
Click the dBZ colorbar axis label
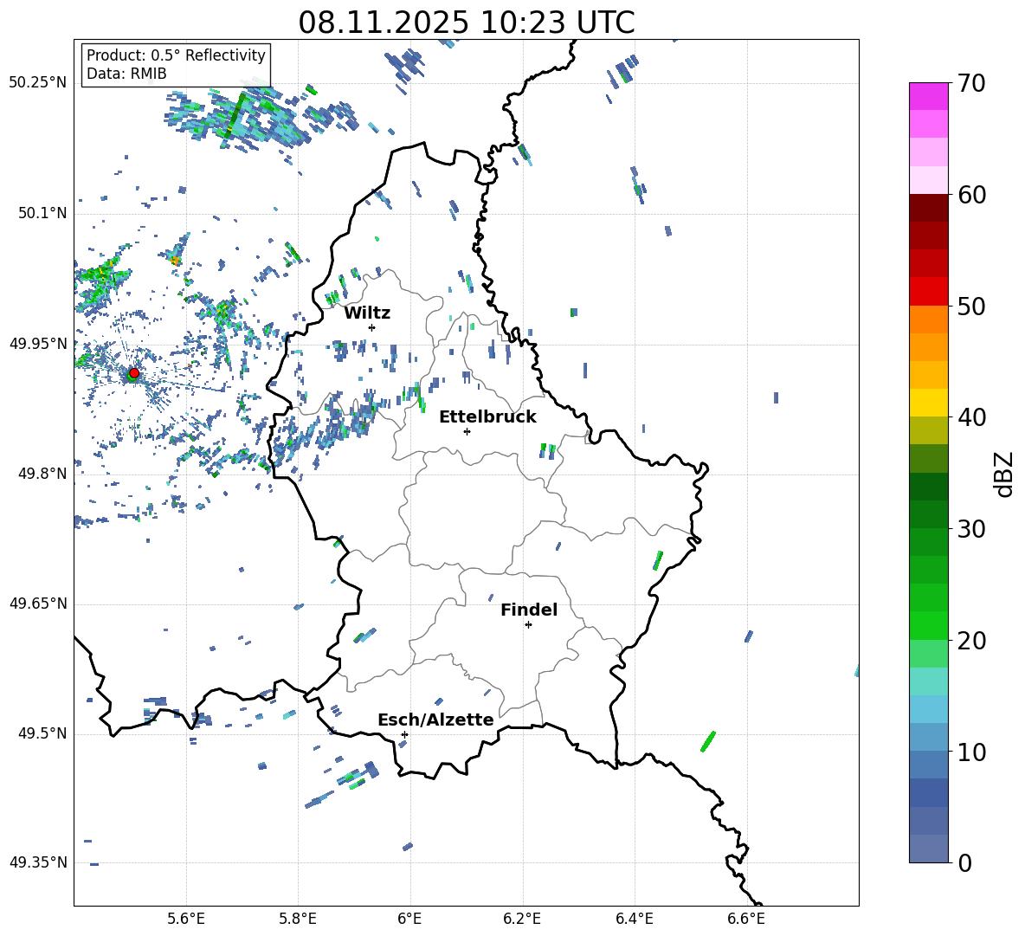pos(1003,474)
